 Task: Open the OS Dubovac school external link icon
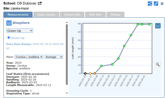coord(40,3)
